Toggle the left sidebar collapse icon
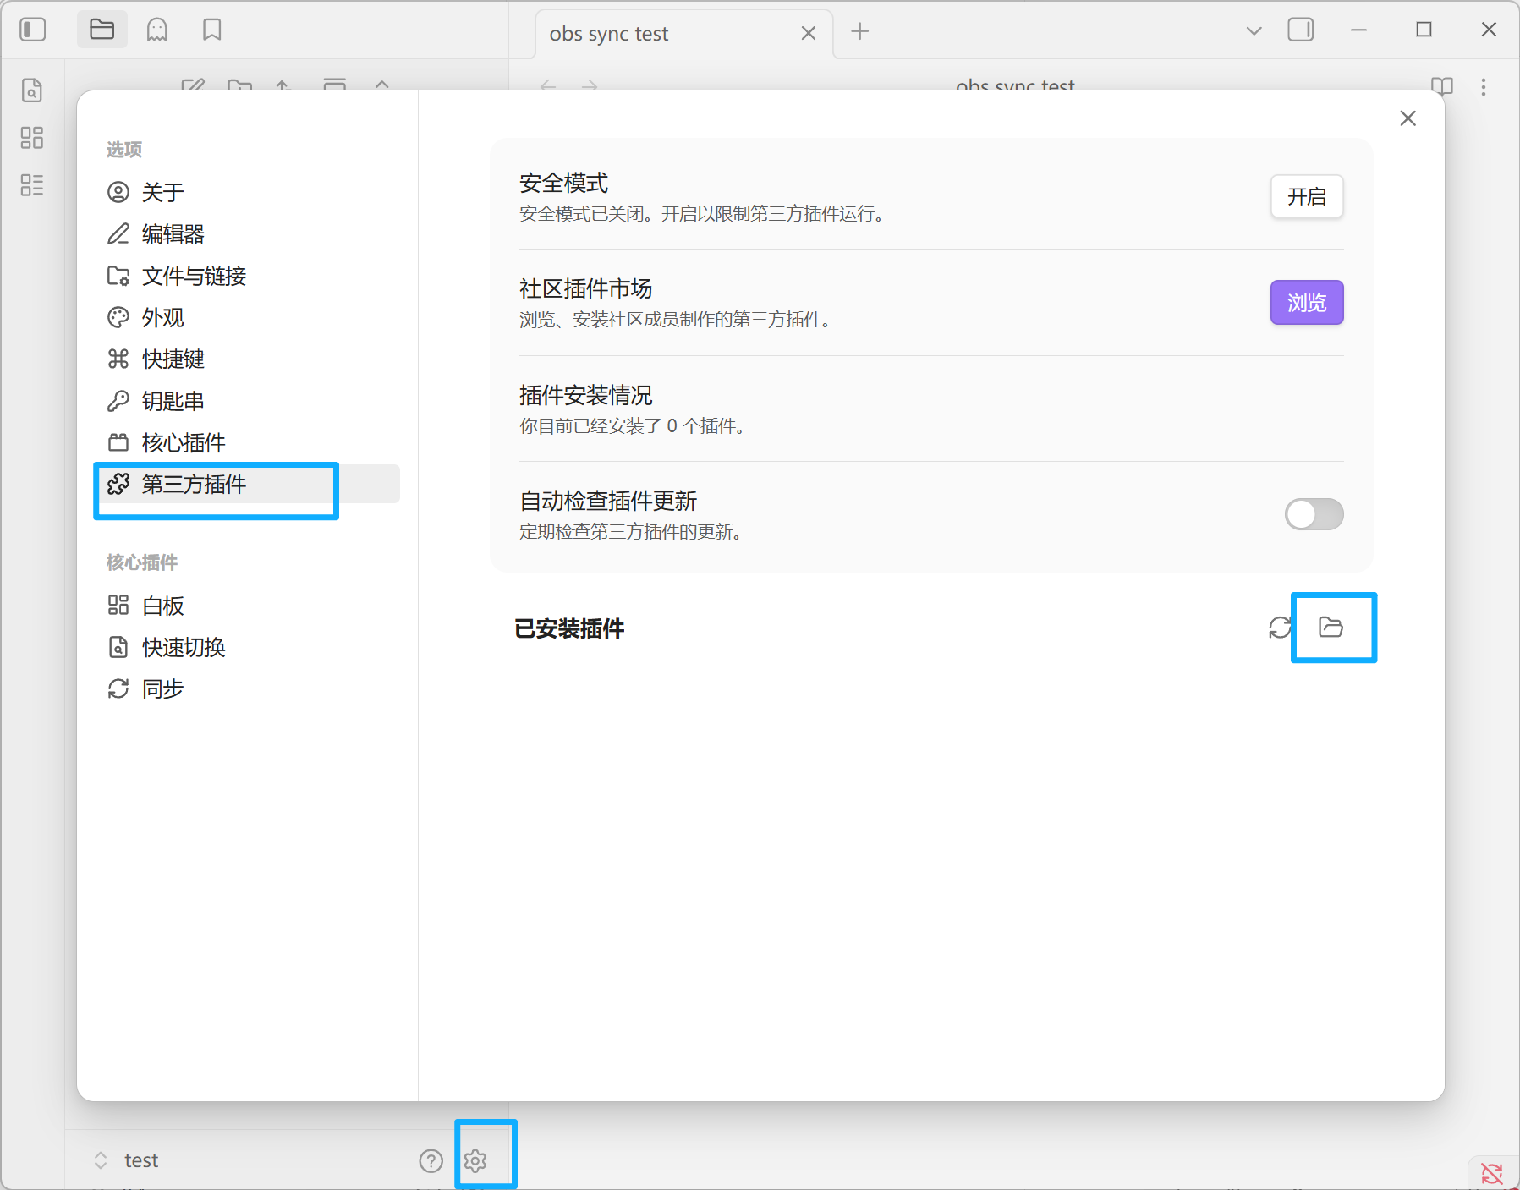The width and height of the screenshot is (1520, 1190). [32, 30]
